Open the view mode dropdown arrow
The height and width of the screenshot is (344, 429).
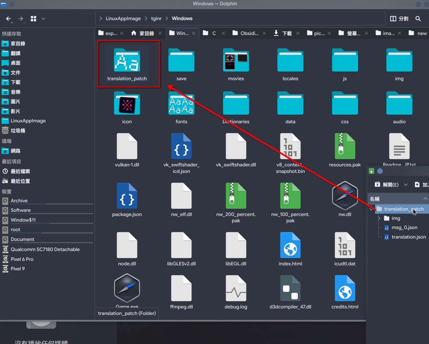pyautogui.click(x=43, y=19)
